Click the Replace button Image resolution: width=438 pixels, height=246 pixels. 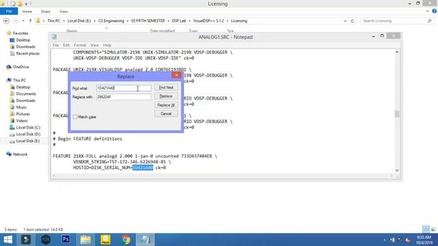pos(166,96)
